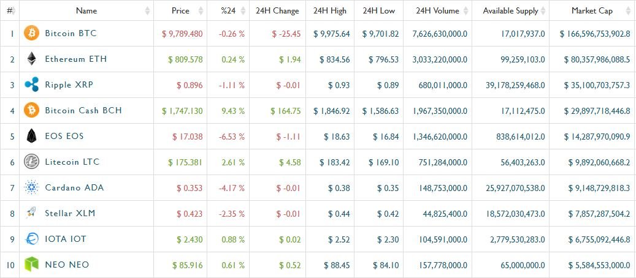This screenshot has height=278, width=636.
Task: Open the EOS EOS name link
Action: [x=64, y=136]
